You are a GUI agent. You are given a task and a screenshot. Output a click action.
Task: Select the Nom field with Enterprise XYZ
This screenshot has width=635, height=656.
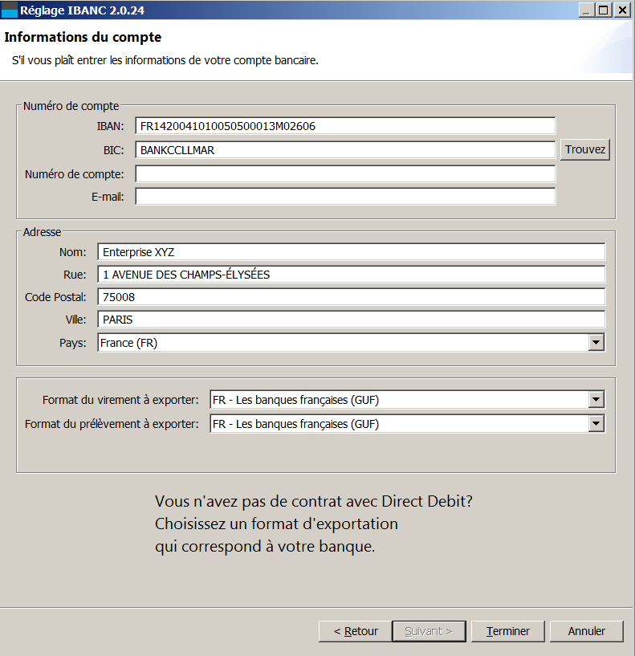(x=352, y=252)
